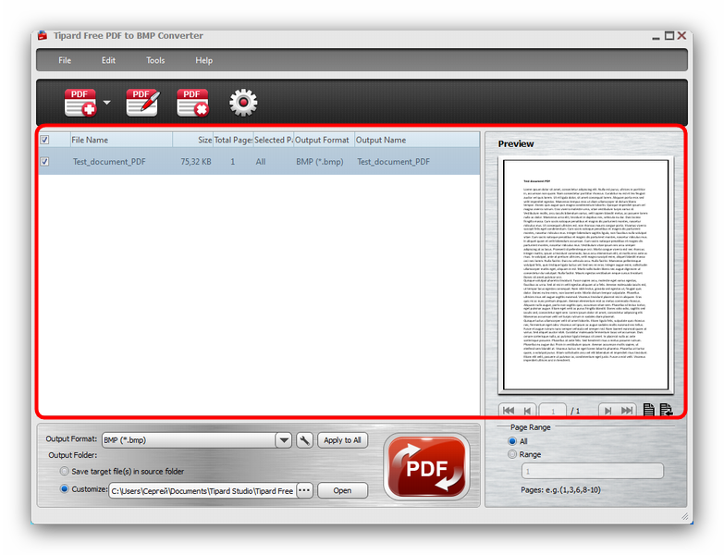The image size is (724, 555).
Task: Select the All page range radio
Action: [512, 441]
